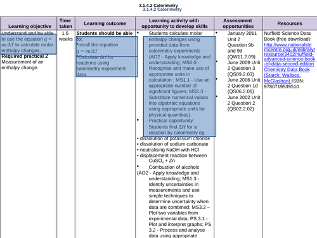Click the highlighted q = mcΔT objective box

coord(28,44)
